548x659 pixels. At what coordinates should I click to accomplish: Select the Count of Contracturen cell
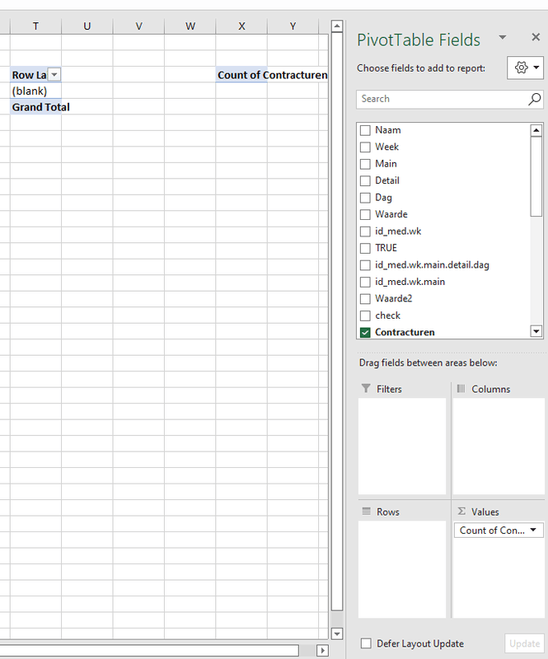tap(241, 75)
